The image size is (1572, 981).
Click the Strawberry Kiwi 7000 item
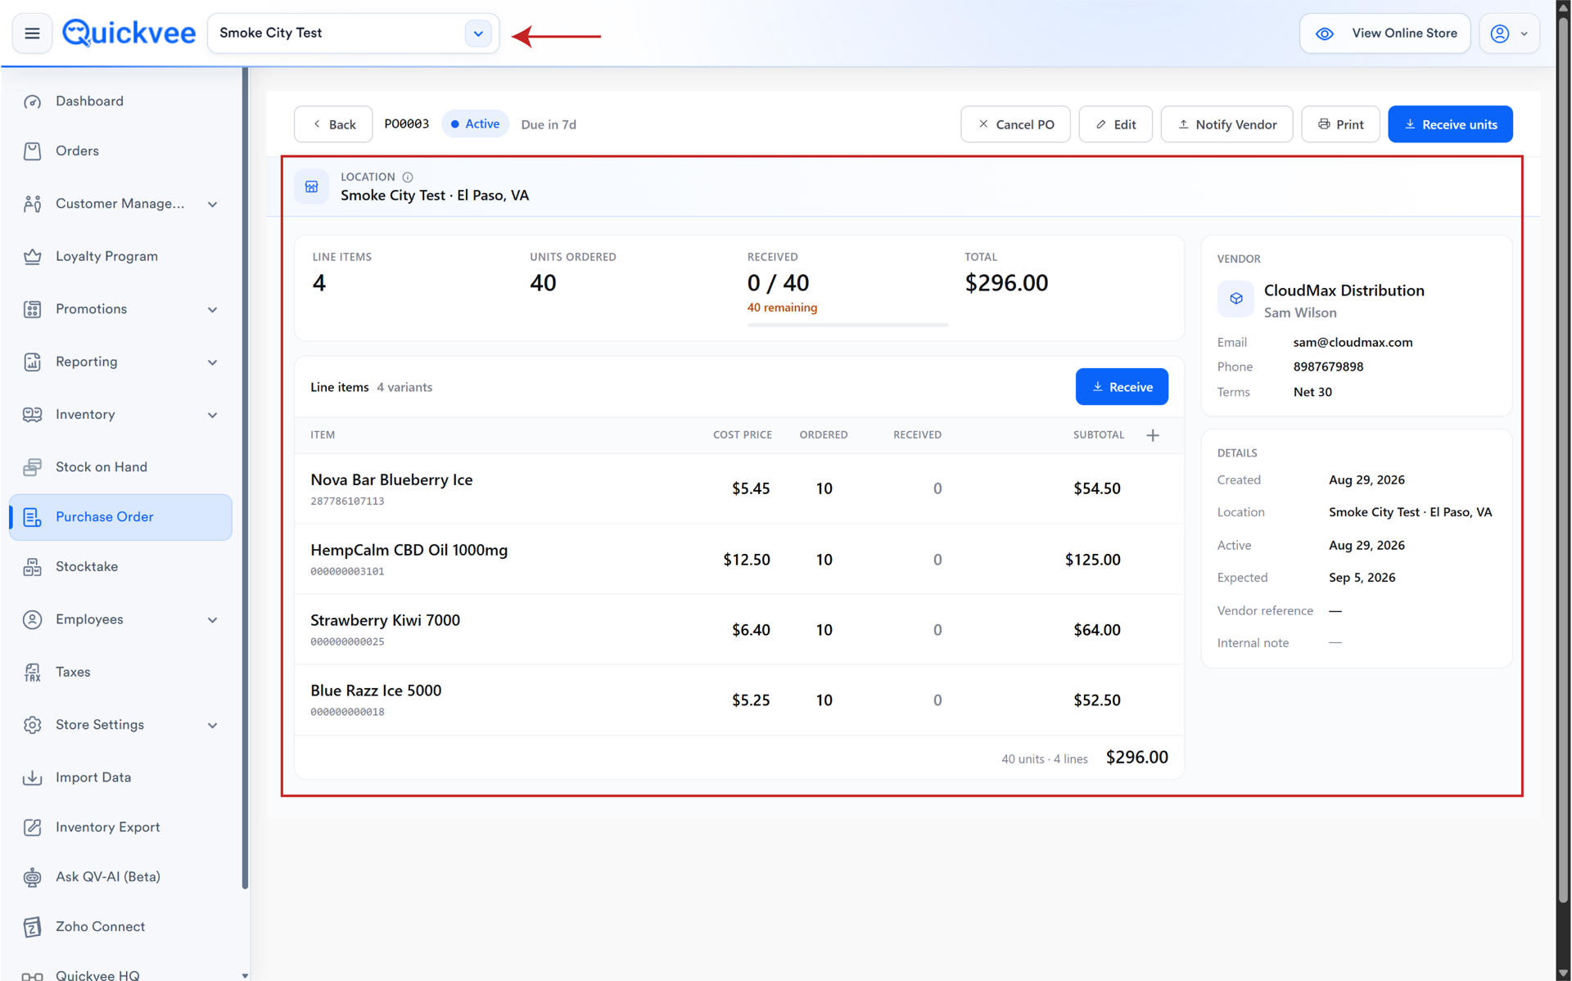(385, 621)
